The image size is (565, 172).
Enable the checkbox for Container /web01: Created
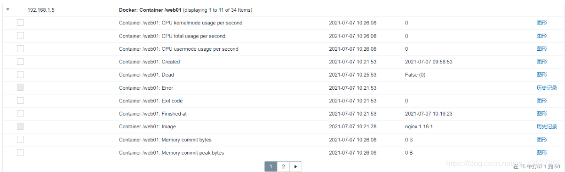(20, 62)
